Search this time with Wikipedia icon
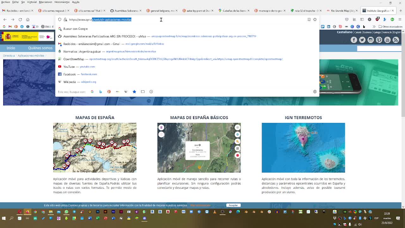 (126, 92)
